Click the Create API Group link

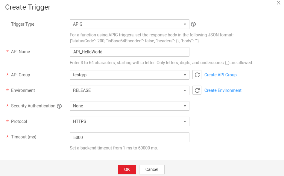(x=220, y=75)
